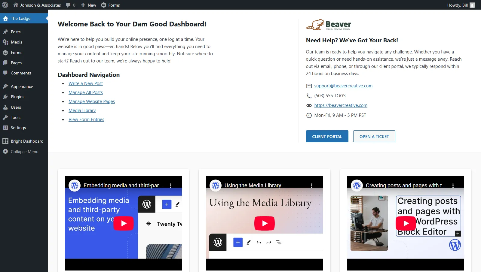Open the New content menu in admin bar
The height and width of the screenshot is (272, 481).
(89, 5)
